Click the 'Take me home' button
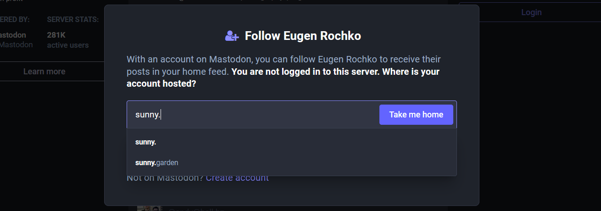 (x=416, y=115)
